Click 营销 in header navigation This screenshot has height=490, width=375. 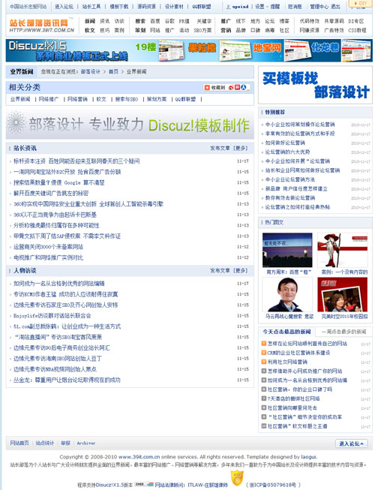click(226, 30)
